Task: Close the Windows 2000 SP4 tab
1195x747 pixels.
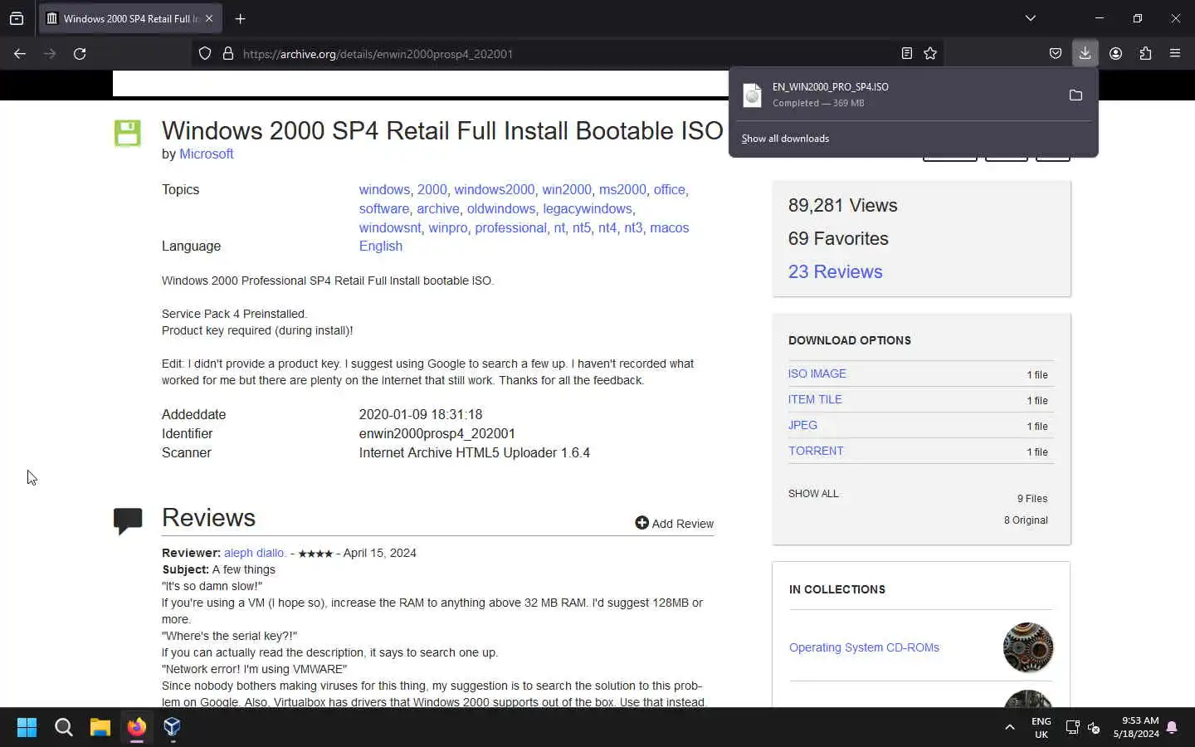Action: [x=209, y=18]
